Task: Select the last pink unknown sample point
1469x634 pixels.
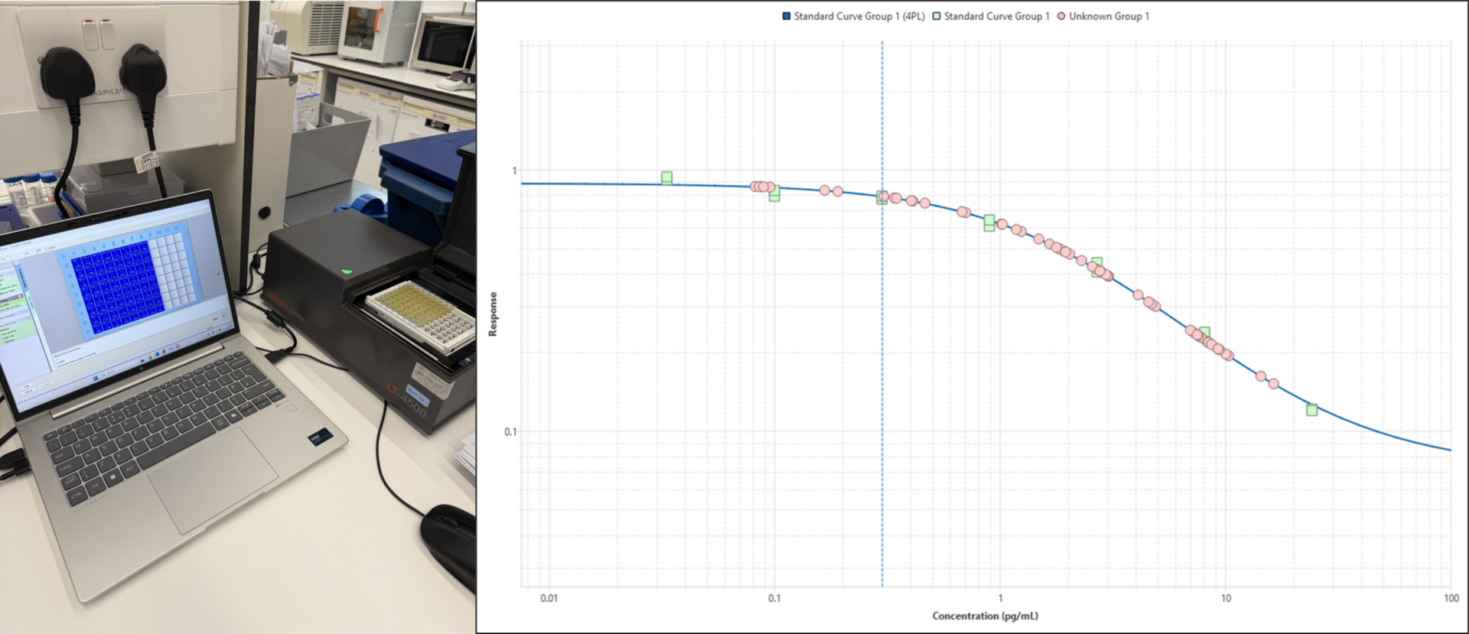Action: 1273,384
